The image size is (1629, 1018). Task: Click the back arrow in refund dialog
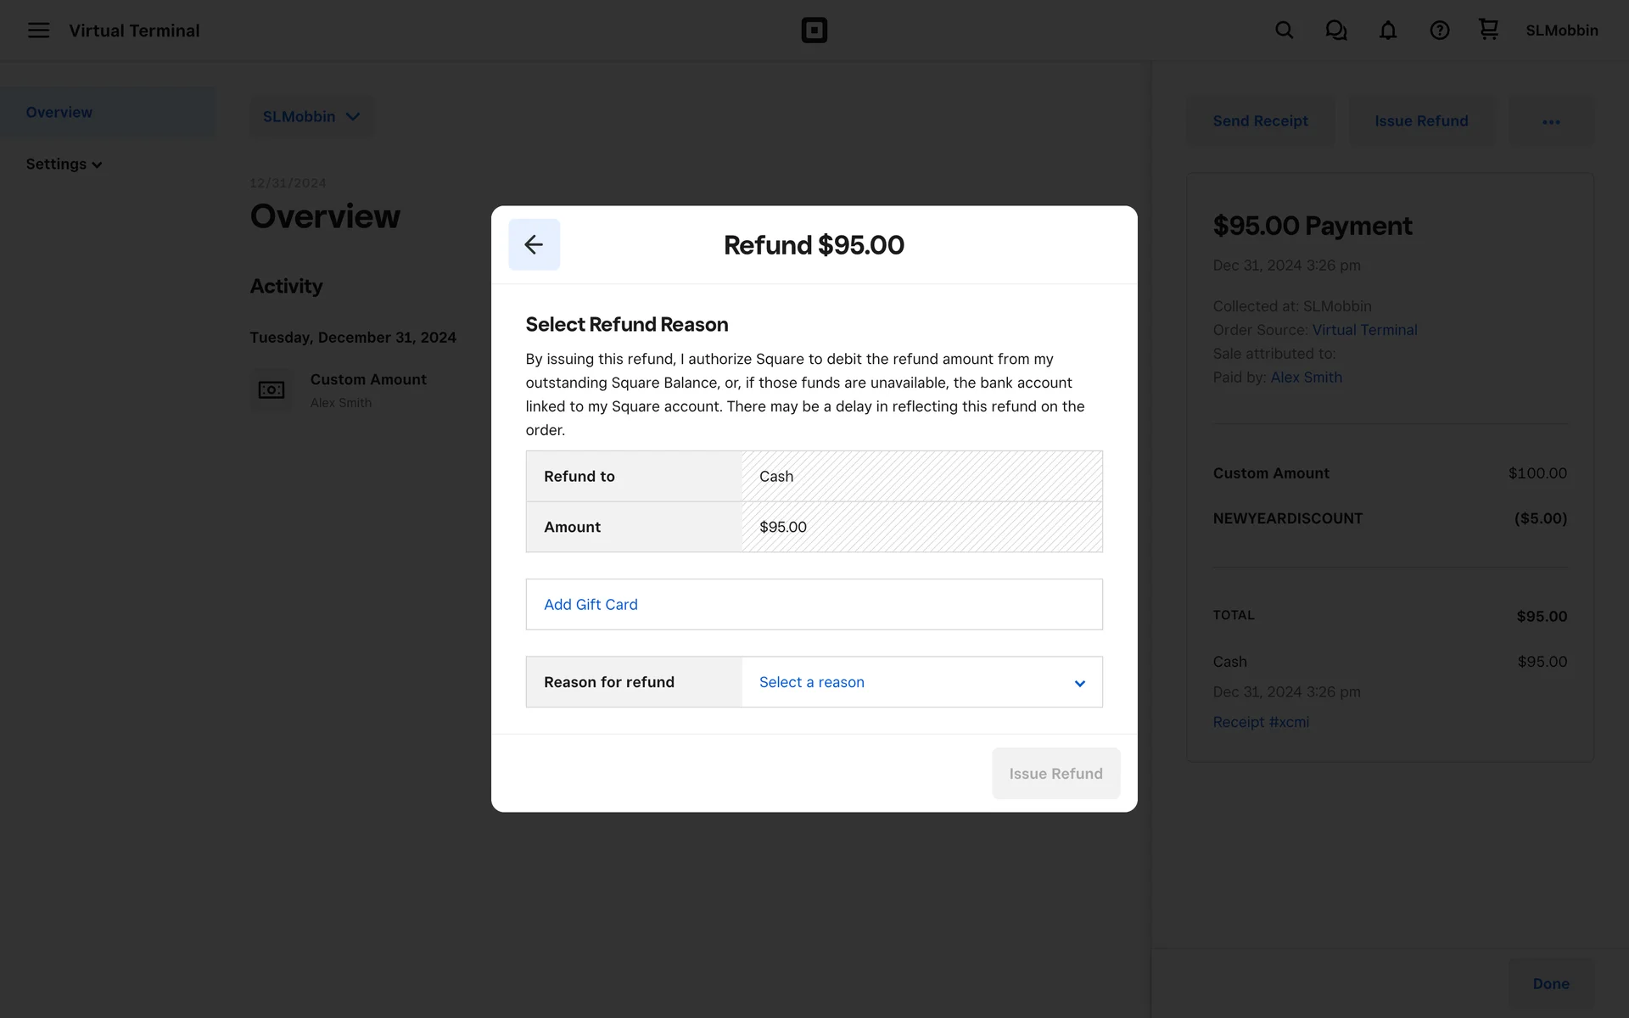[534, 245]
